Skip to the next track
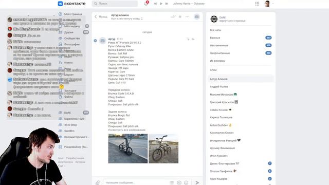329x185 pixels. coord(167,4)
